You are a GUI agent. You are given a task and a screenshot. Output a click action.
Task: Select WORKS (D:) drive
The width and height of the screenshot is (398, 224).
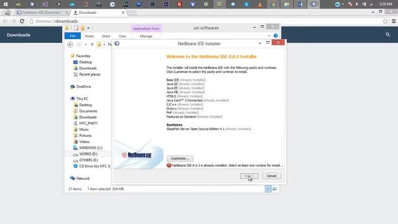pos(88,154)
